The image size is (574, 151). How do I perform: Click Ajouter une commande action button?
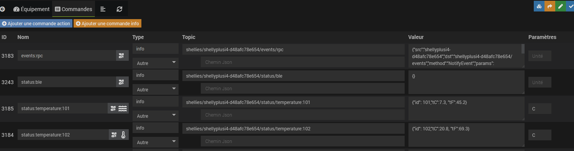[36, 23]
